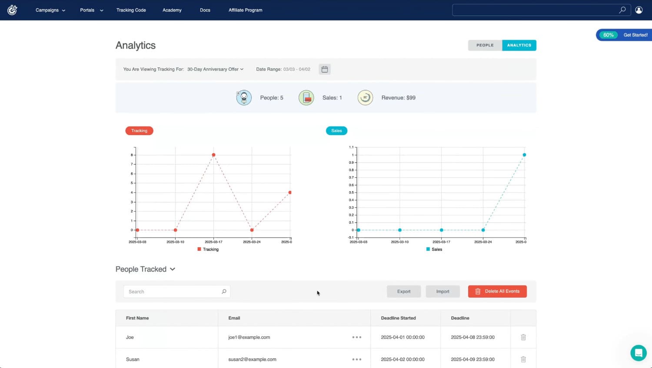Delete Susan's row with trash icon

(523, 359)
